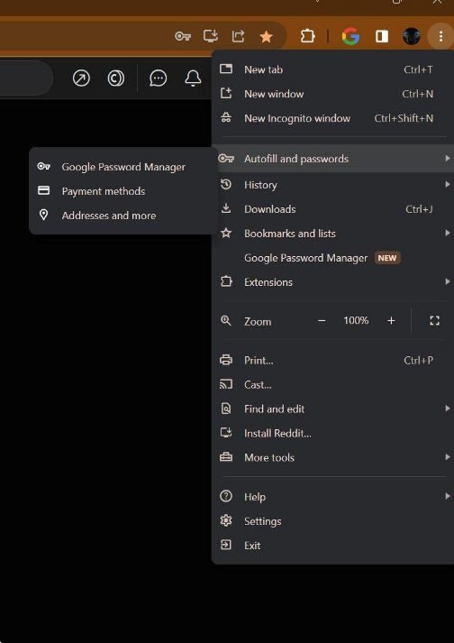454x643 pixels.
Task: Select New Incognito window
Action: pyautogui.click(x=329, y=118)
